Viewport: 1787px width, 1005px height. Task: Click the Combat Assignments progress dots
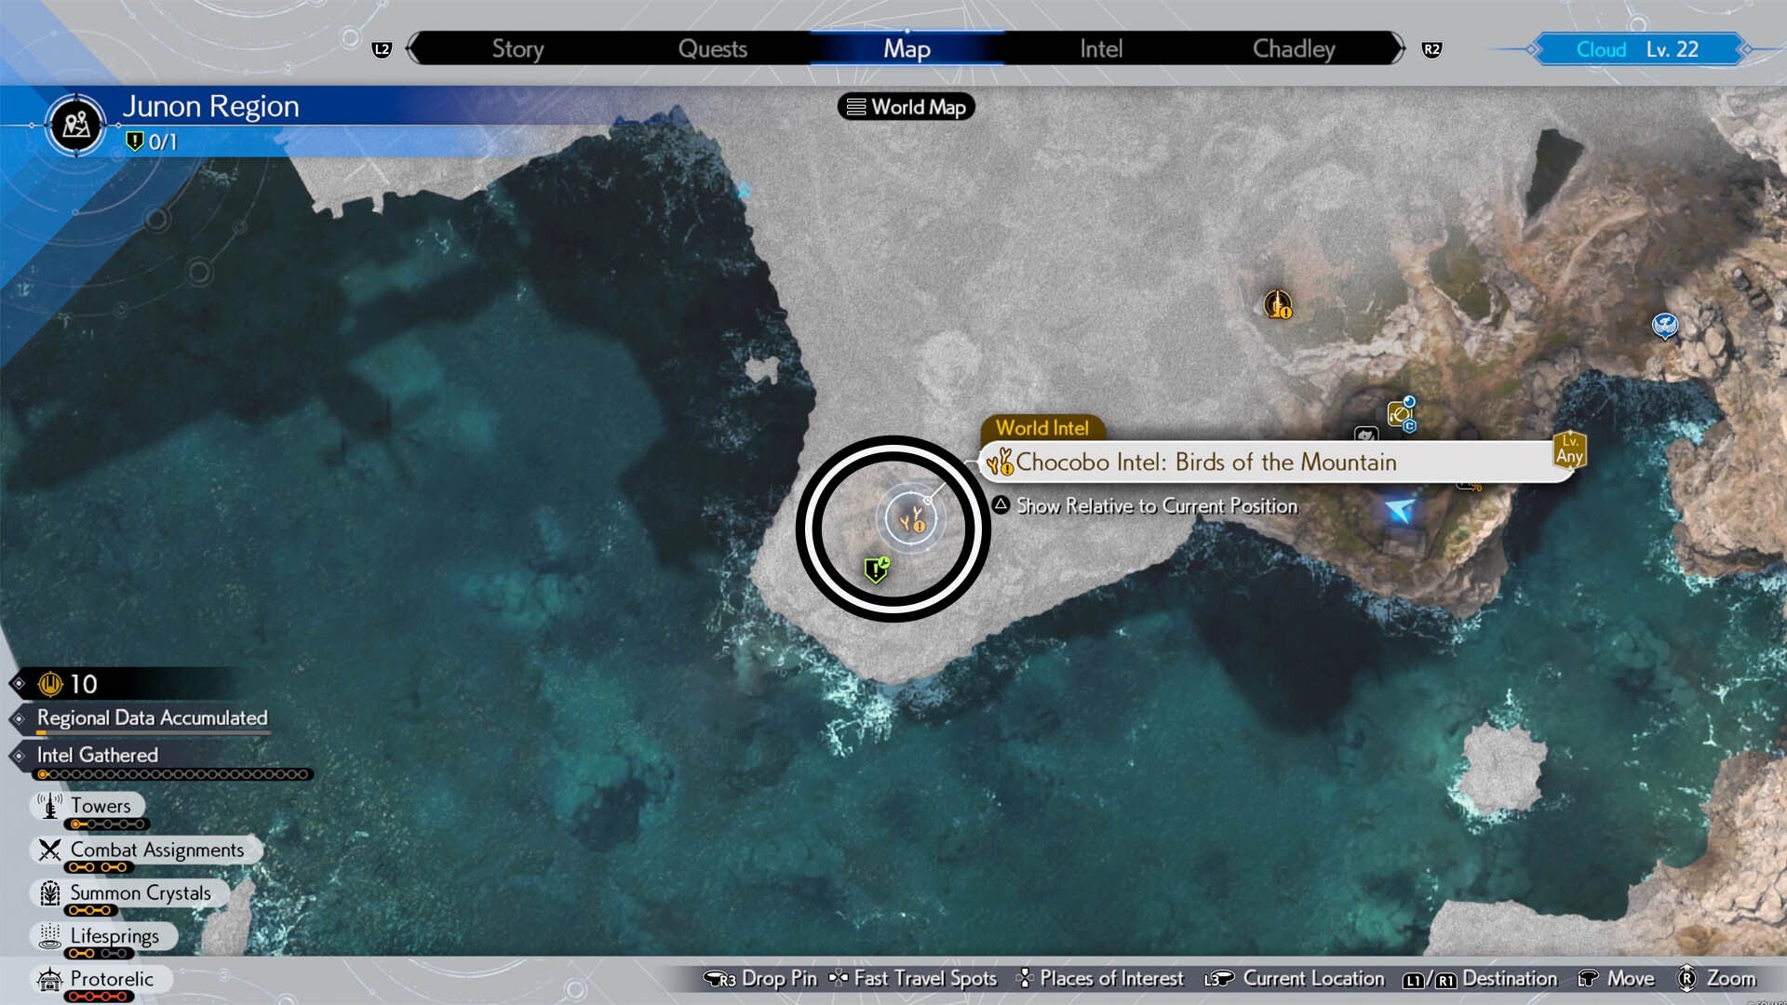(x=98, y=867)
